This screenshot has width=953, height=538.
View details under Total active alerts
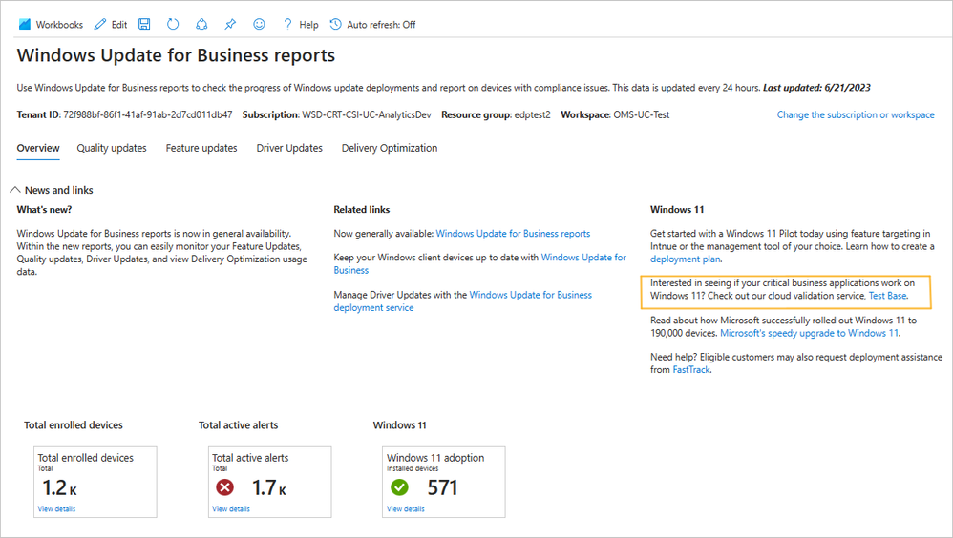click(231, 509)
